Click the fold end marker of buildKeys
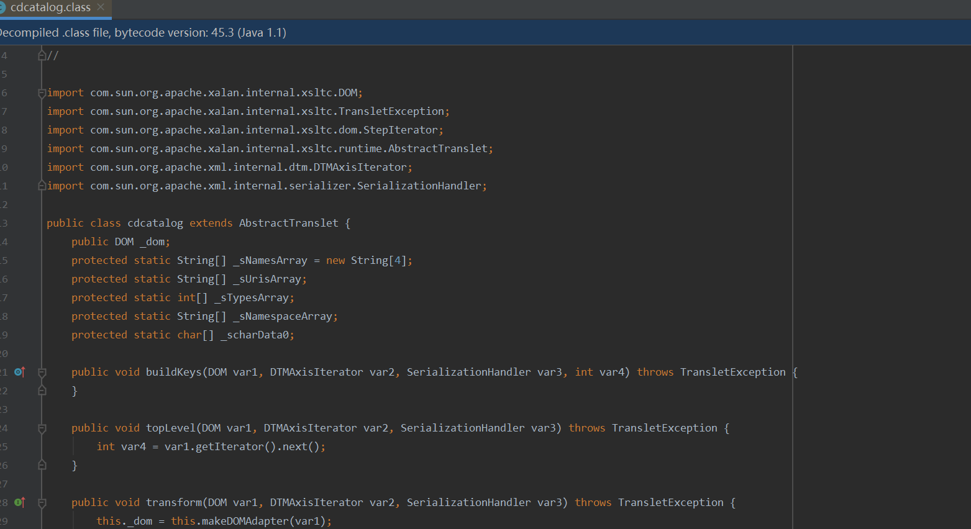Viewport: 971px width, 529px height. [x=42, y=391]
